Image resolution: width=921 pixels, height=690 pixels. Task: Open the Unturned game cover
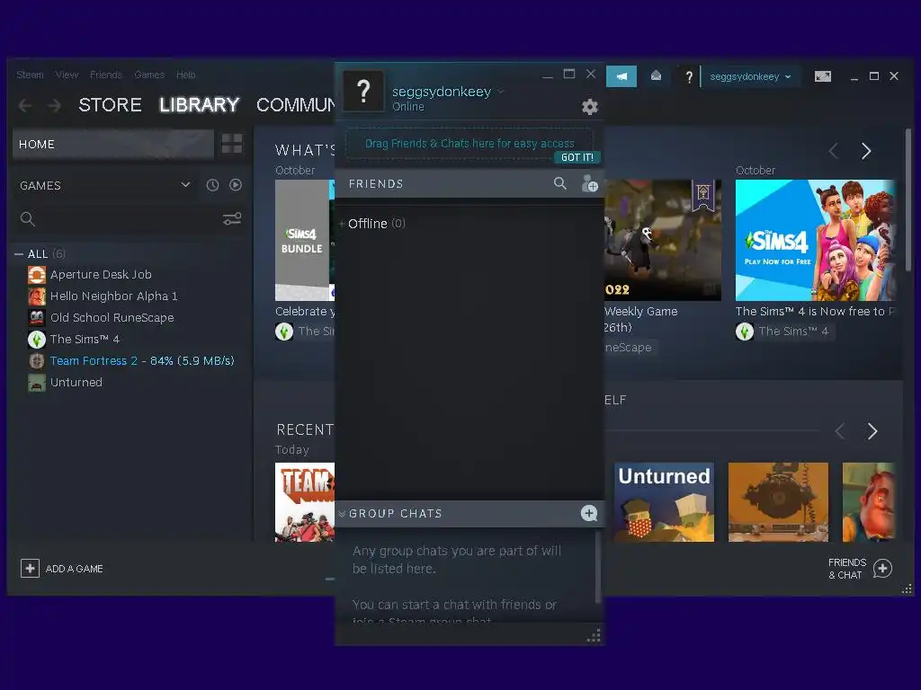point(664,502)
